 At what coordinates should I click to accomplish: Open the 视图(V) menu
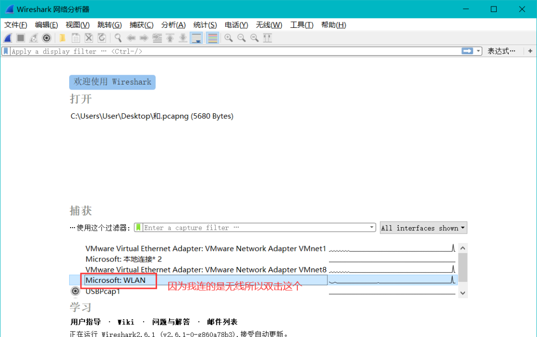click(x=78, y=25)
